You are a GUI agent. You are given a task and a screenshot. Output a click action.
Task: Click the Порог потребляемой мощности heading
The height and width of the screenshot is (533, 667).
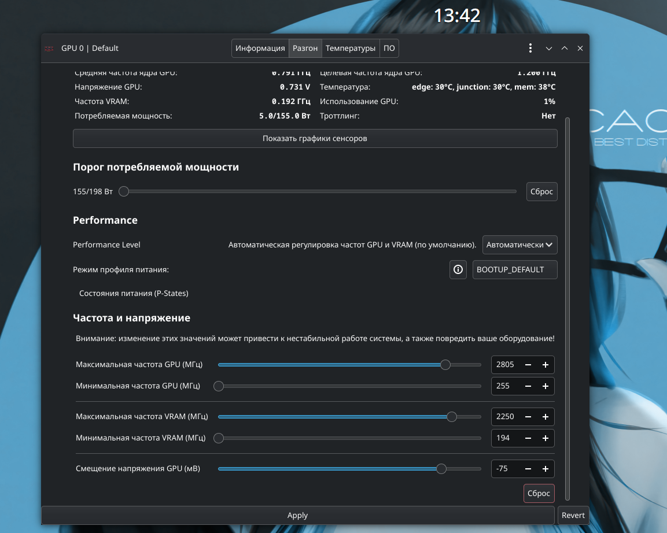[x=156, y=167]
